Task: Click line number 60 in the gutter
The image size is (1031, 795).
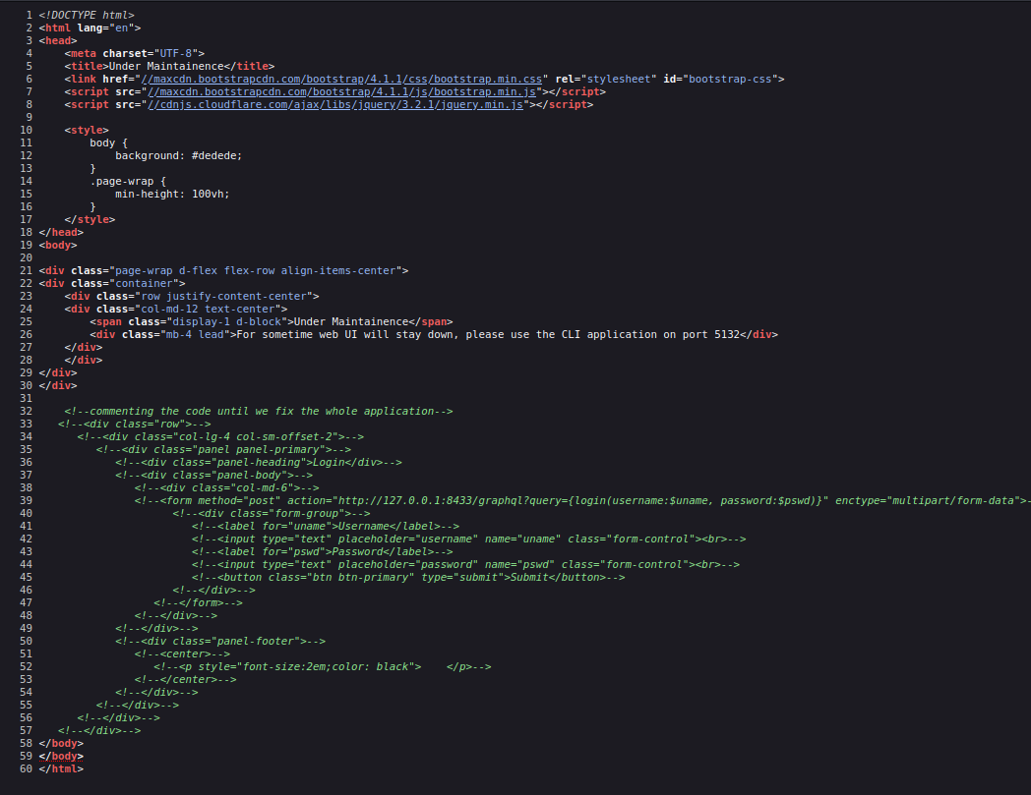Action: (x=27, y=768)
